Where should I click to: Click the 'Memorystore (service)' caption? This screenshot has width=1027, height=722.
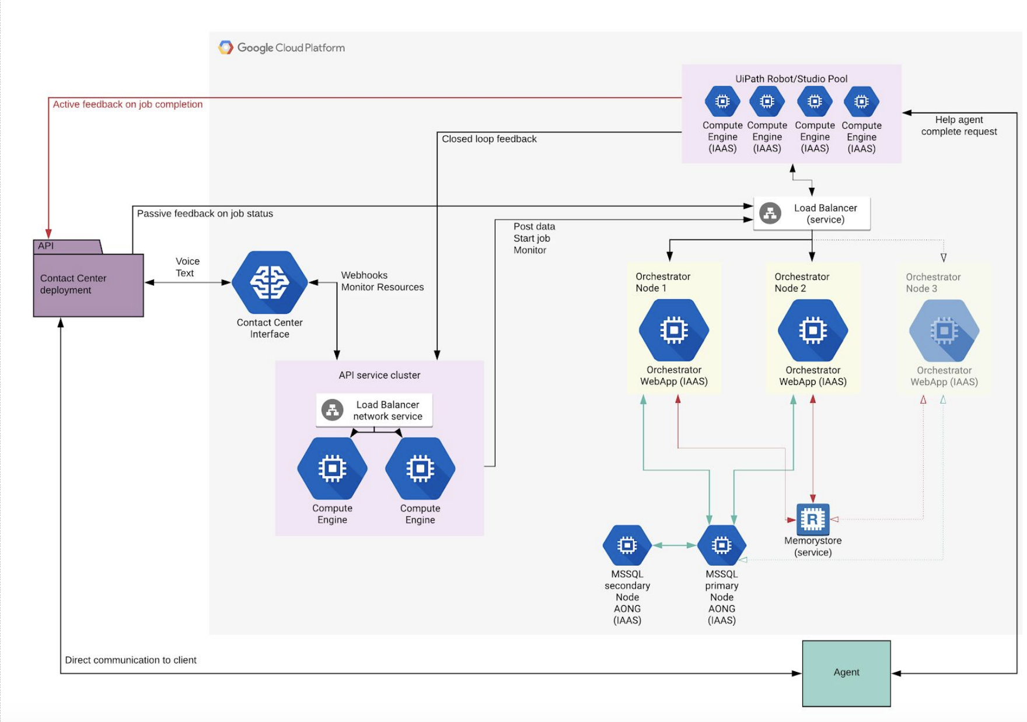[813, 546]
